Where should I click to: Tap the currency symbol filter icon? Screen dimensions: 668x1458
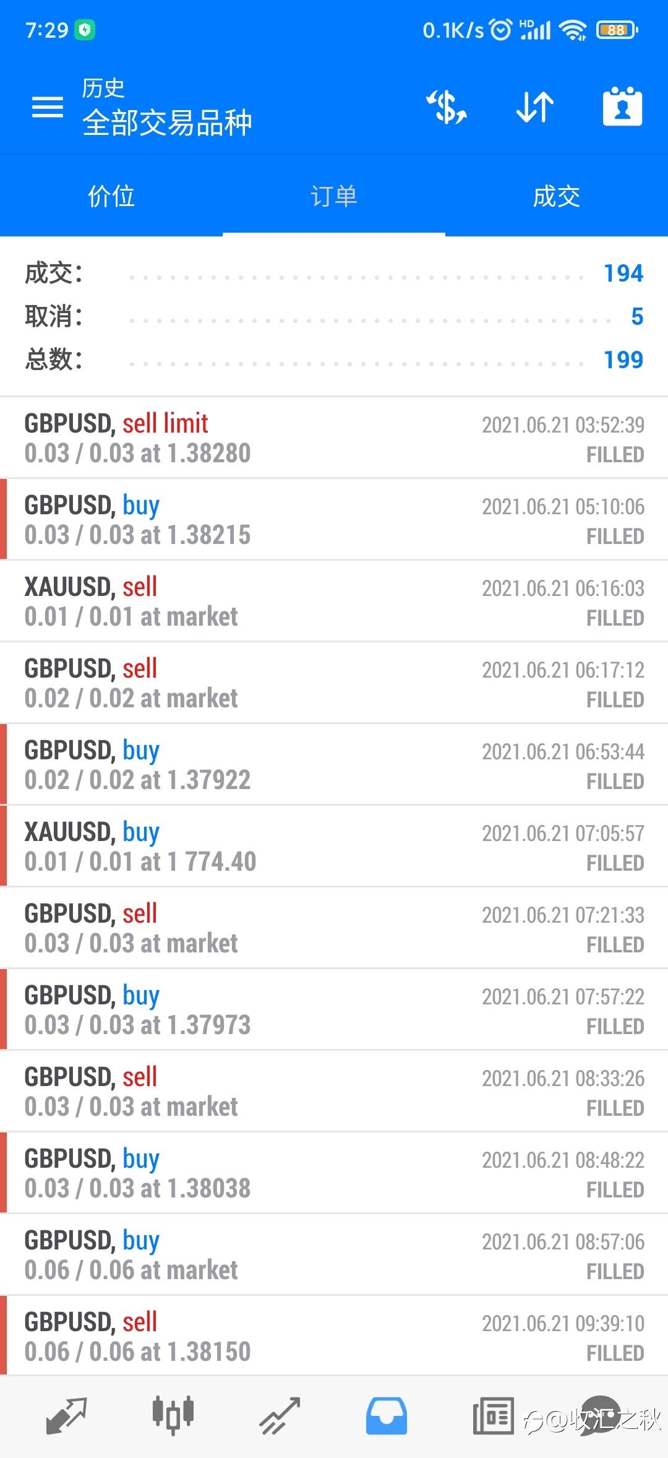point(446,107)
